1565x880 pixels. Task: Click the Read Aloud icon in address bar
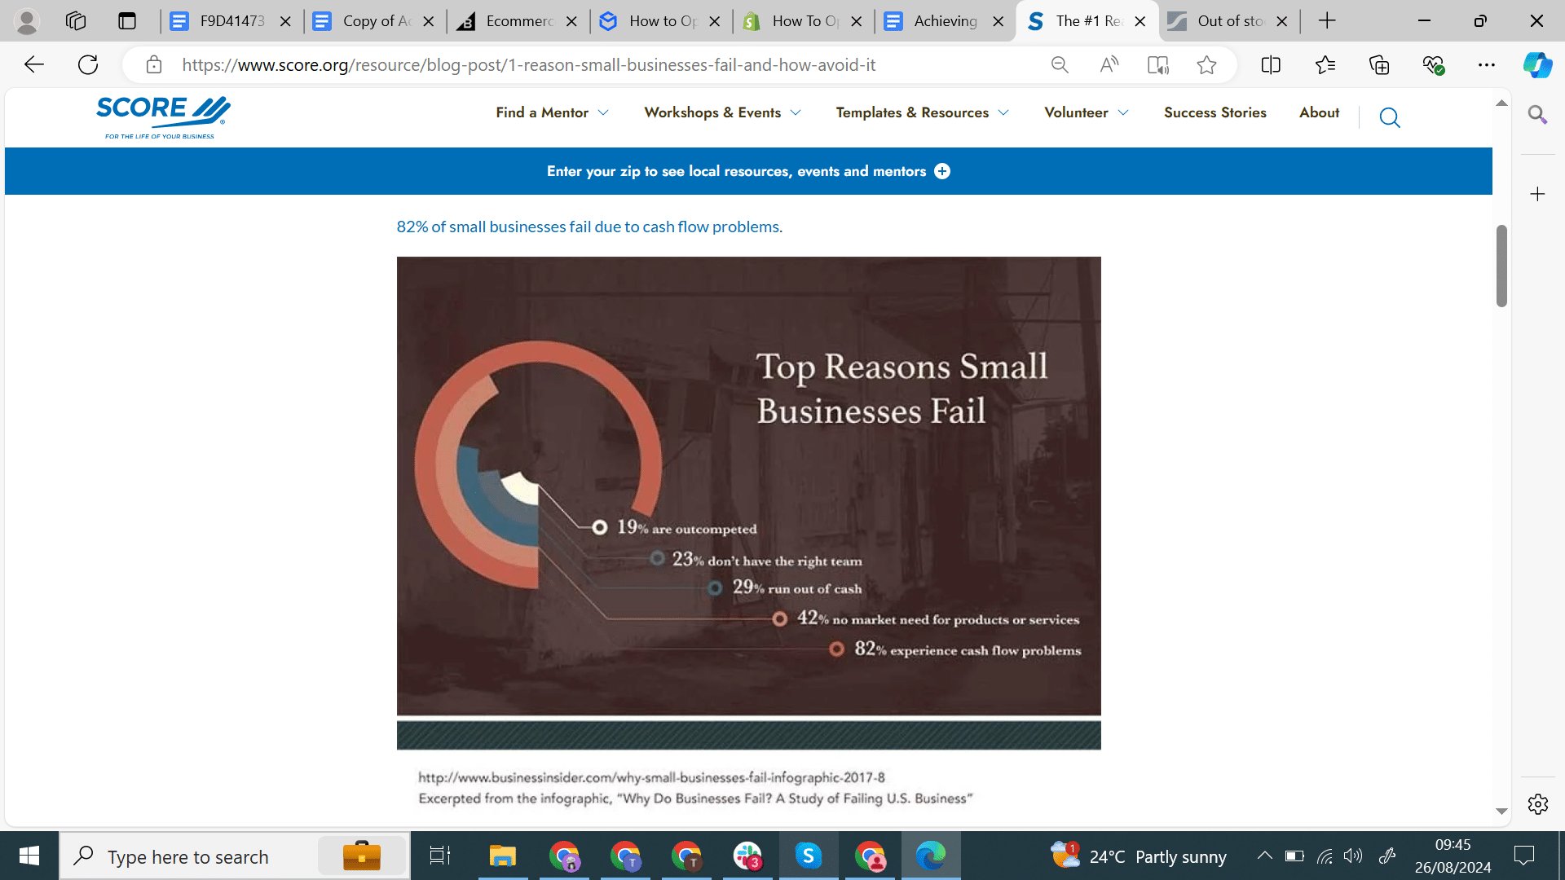tap(1109, 65)
